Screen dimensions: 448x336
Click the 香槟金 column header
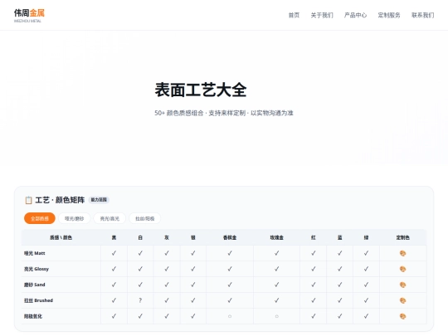230,237
